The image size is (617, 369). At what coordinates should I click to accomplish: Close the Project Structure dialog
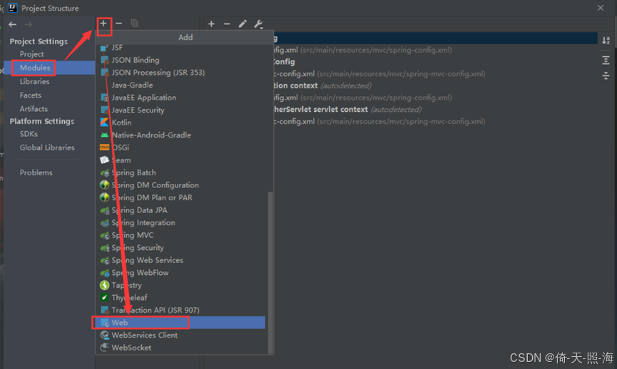[x=601, y=8]
